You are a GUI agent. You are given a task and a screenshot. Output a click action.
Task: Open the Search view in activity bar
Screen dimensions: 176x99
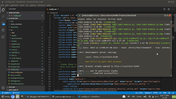[x=3, y=16]
